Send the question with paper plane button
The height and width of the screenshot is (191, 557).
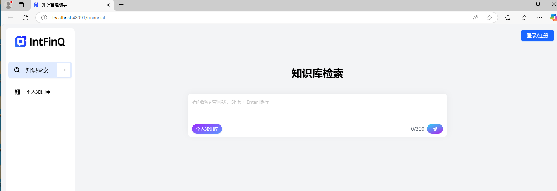(x=435, y=129)
